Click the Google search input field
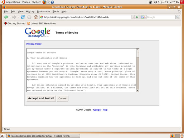 point(161,17)
